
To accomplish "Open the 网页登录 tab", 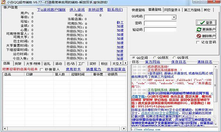I will [172, 10].
